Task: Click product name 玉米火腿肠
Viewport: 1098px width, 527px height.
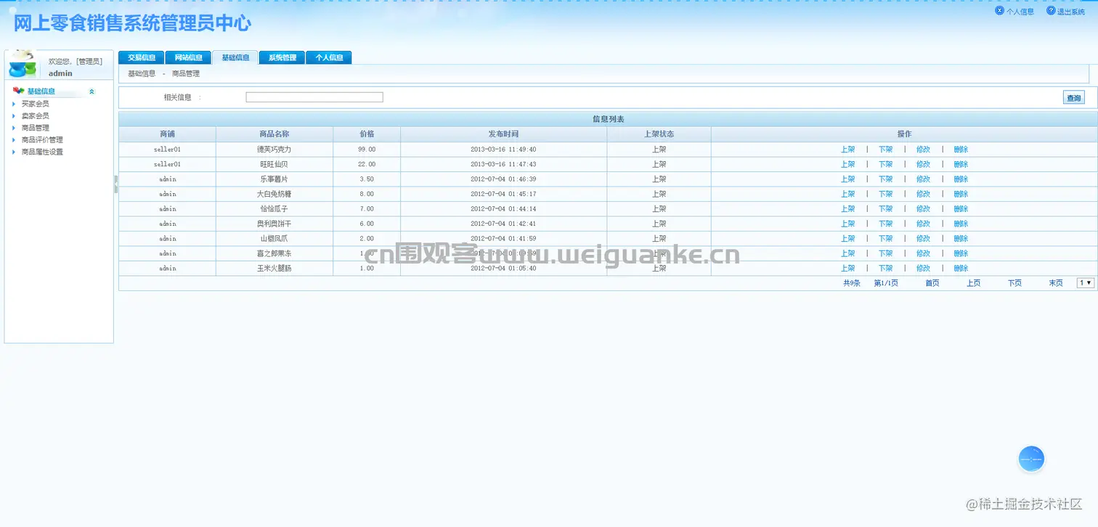Action: [274, 269]
